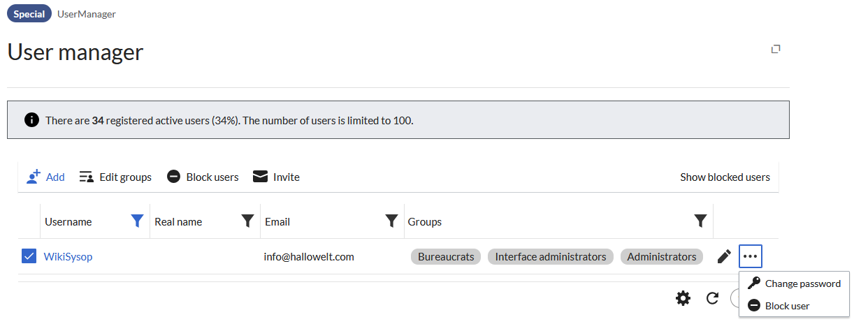Click the pencil edit icon for WikiSysop
Screen dimensions: 854x324
pyautogui.click(x=725, y=256)
